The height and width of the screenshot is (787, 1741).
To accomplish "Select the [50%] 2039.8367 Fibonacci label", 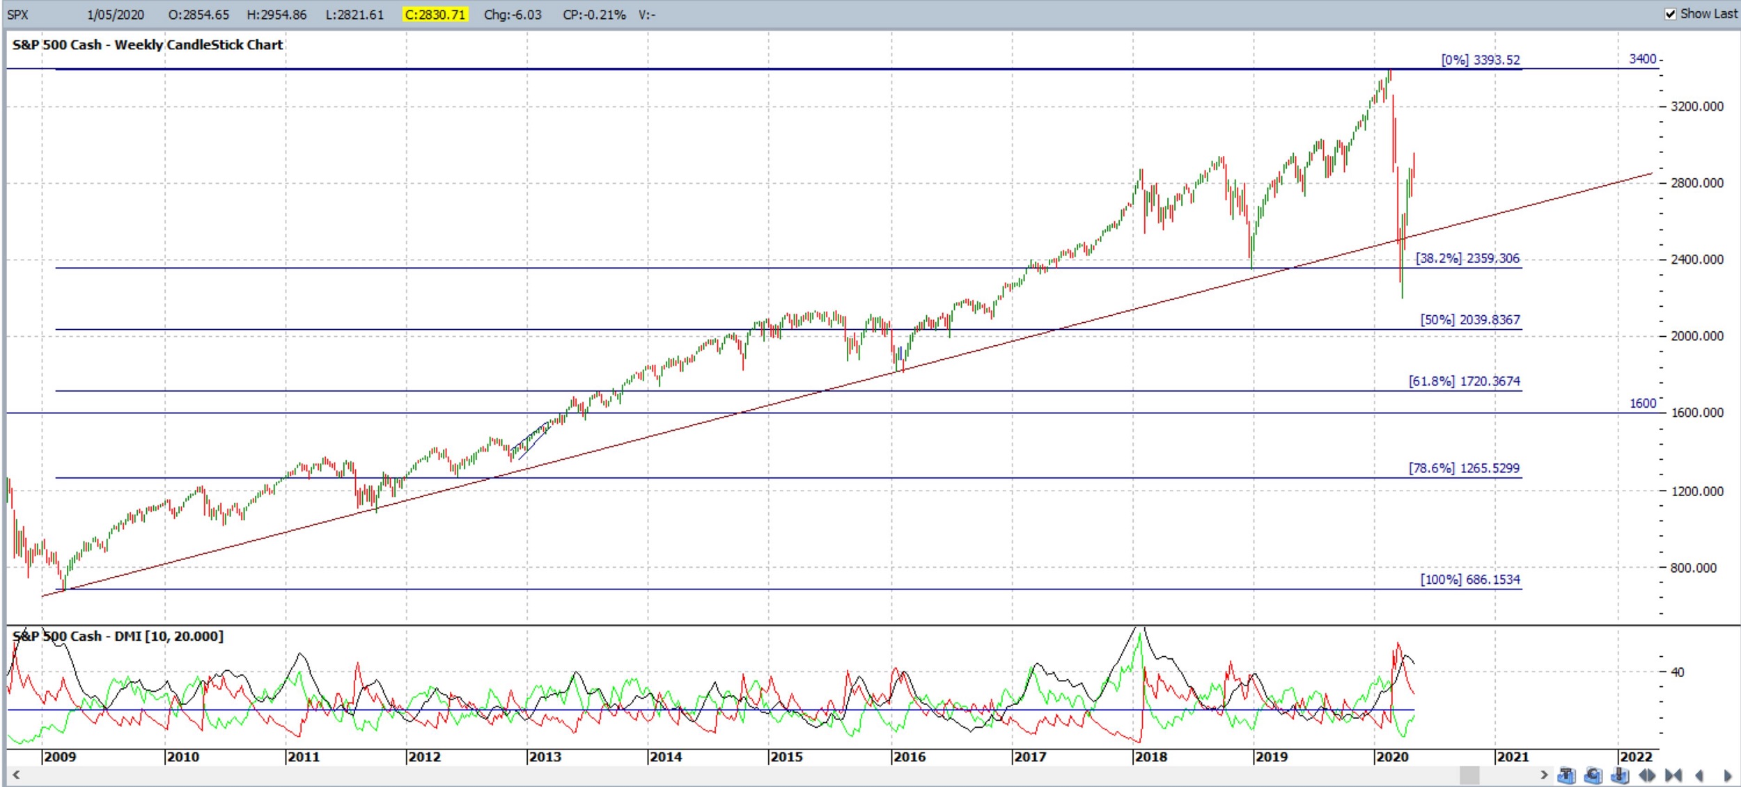I will pyautogui.click(x=1470, y=320).
